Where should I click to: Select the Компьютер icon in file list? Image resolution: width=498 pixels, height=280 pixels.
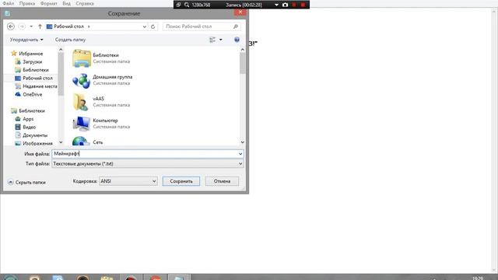81,124
